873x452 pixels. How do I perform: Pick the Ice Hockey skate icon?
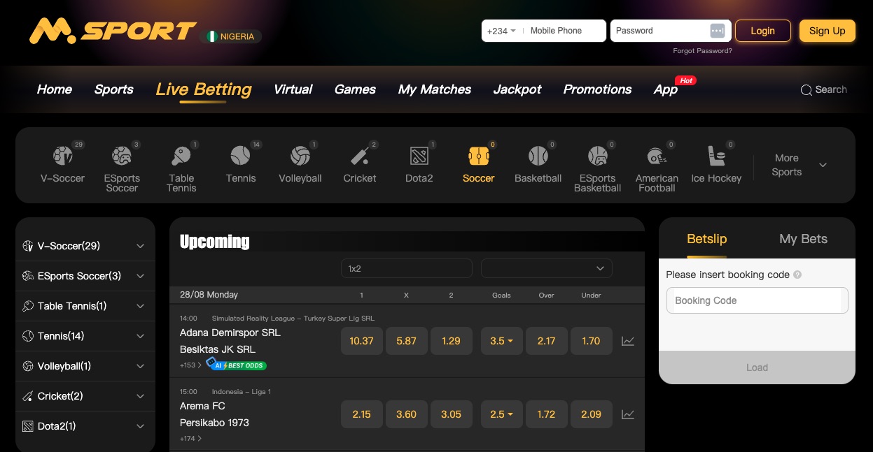tap(716, 155)
